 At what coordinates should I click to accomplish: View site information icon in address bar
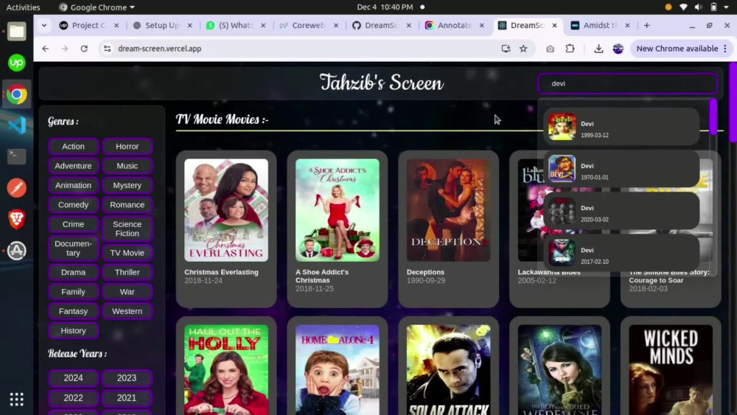click(107, 49)
